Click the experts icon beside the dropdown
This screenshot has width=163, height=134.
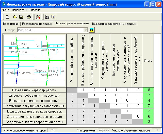92,30
